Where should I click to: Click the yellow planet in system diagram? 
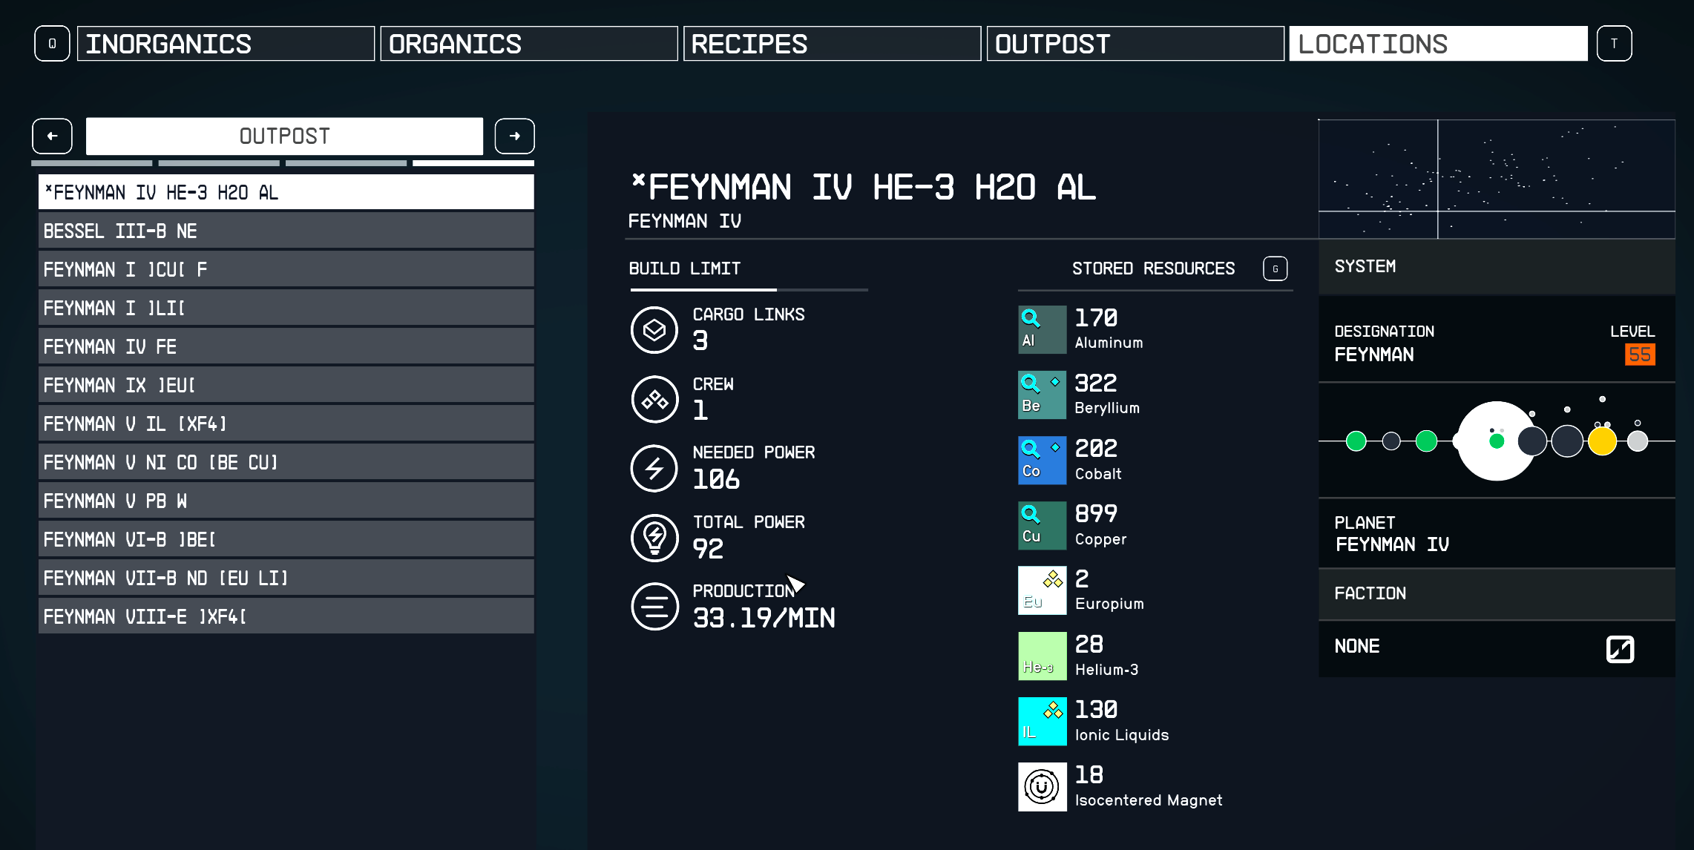coord(1602,441)
